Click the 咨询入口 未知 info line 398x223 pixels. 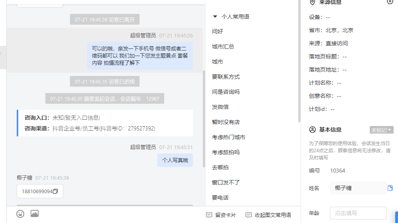[x=62, y=118]
